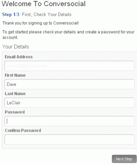This screenshot has height=165, width=137.
Task: Click the Email Address label
Action: coord(19,57)
